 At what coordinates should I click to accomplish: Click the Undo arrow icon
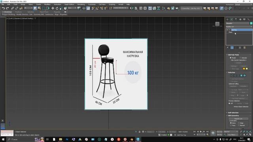coord(3,8)
